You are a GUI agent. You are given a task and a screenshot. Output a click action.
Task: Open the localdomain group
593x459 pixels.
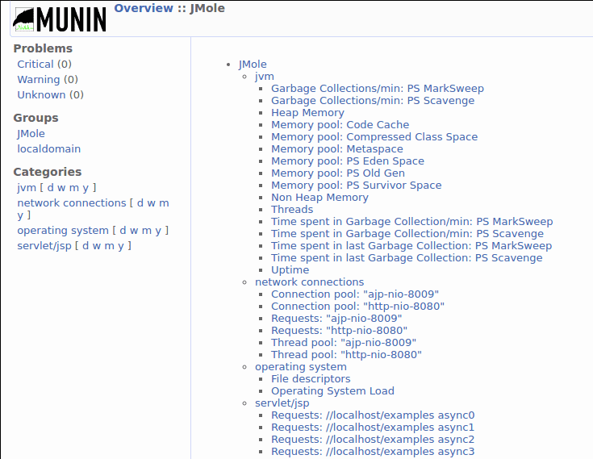point(48,149)
